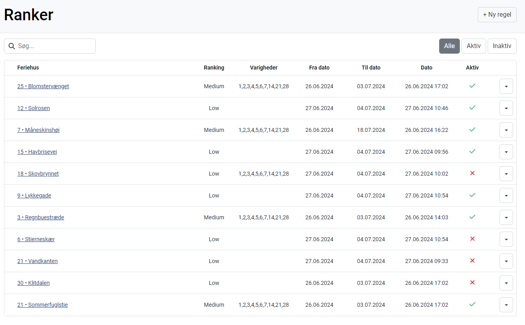Click the green checkmark in the Blomstervænget row

[472, 86]
